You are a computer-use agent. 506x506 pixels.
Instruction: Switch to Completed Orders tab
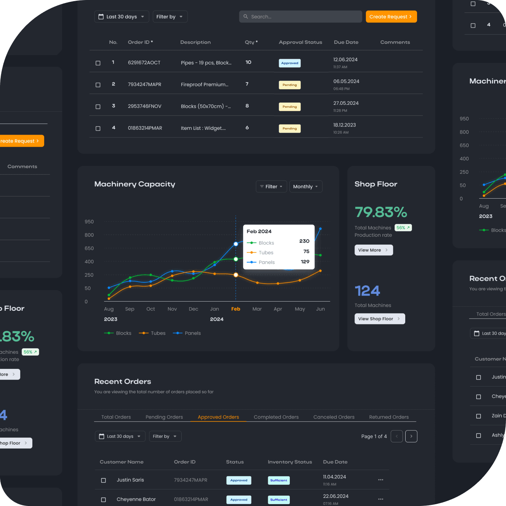click(x=276, y=417)
